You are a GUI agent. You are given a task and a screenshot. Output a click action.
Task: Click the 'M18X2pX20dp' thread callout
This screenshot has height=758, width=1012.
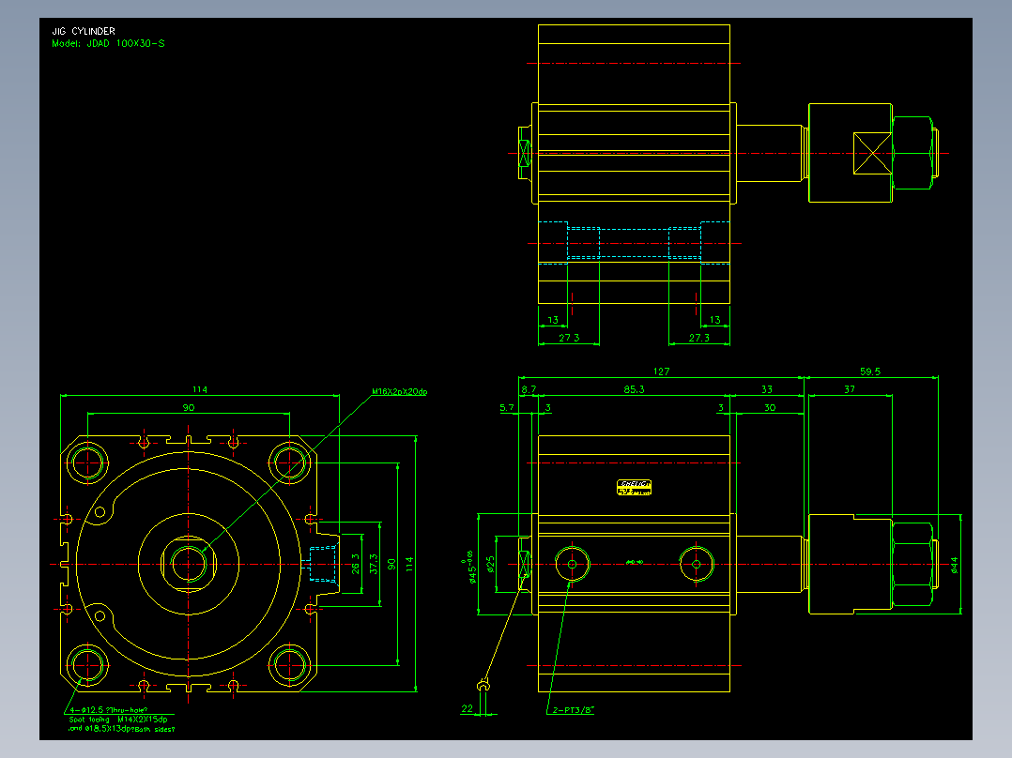(x=400, y=391)
